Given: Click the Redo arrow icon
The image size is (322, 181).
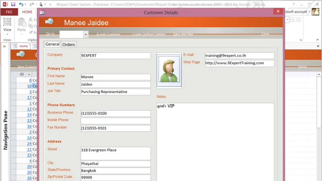Looking at the screenshot, I should pos(31,4).
